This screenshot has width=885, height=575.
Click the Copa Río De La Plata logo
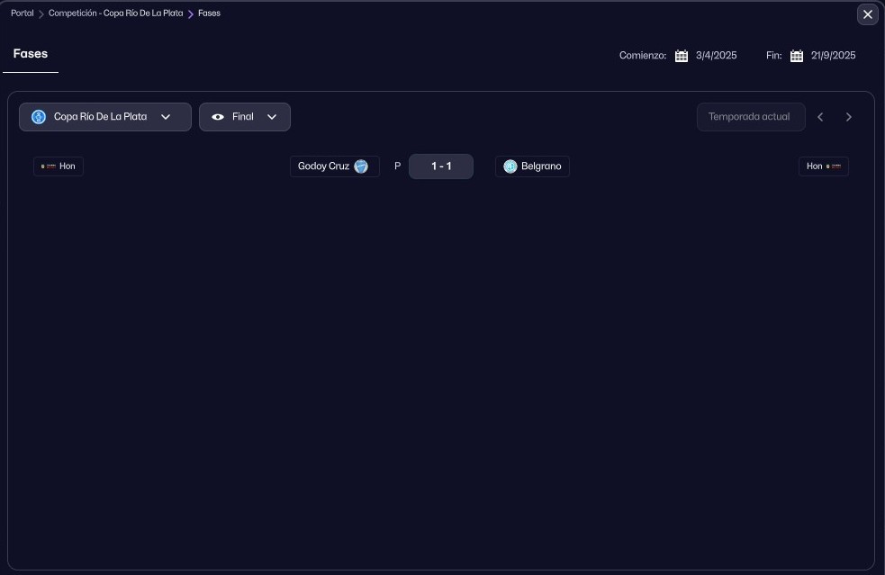[x=39, y=117]
